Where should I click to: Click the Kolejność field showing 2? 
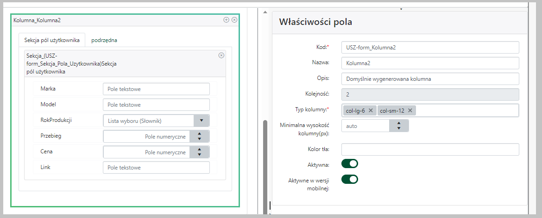pyautogui.click(x=430, y=94)
